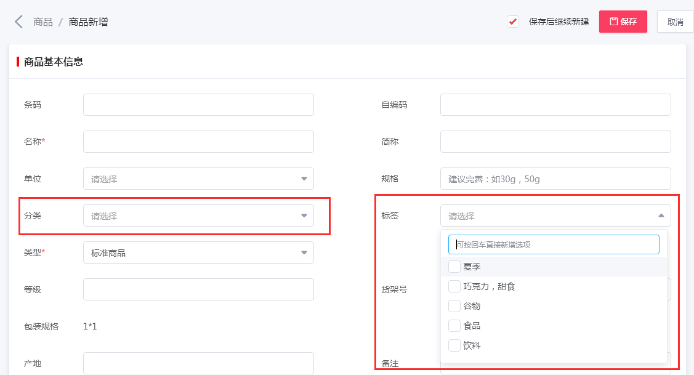Image resolution: width=694 pixels, height=375 pixels.
Task: Uncheck 保存后继续新建 checkbox
Action: click(x=512, y=22)
